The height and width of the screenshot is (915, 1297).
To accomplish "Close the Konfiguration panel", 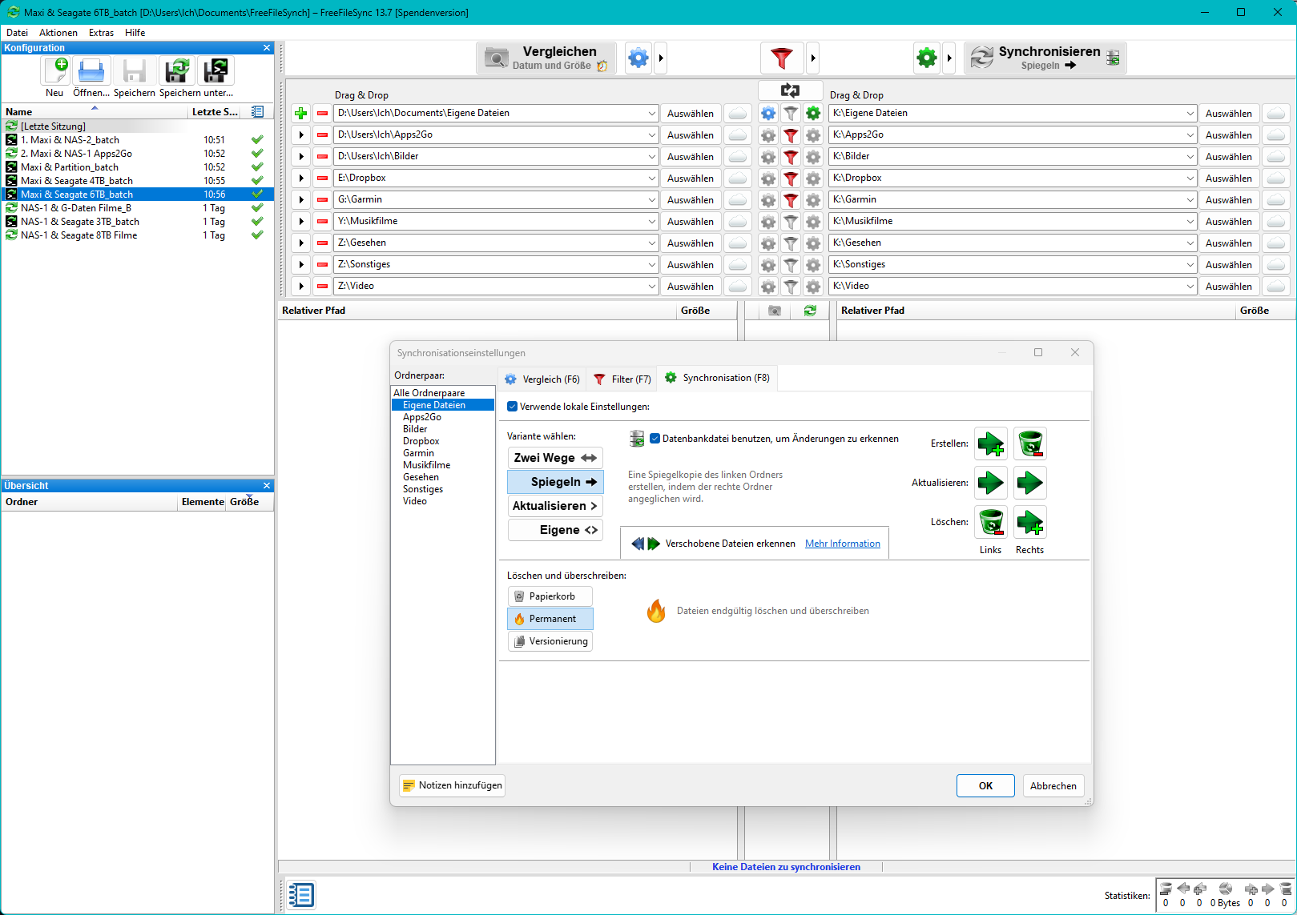I will [x=267, y=48].
